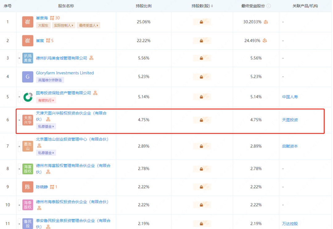
Task: Click the 私募基金 tag under 北京墨池山
Action: coord(46,153)
